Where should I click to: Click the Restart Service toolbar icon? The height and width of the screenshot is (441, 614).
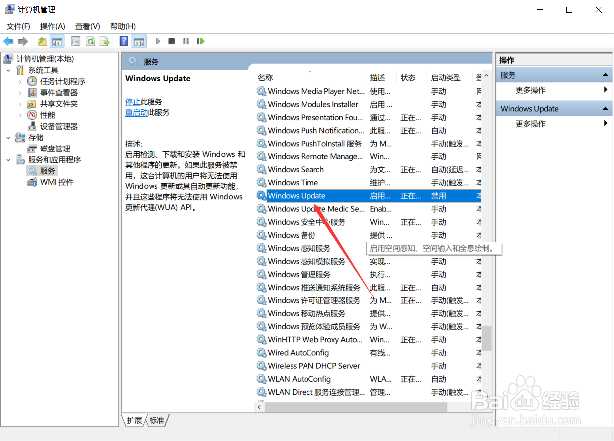pyautogui.click(x=200, y=41)
